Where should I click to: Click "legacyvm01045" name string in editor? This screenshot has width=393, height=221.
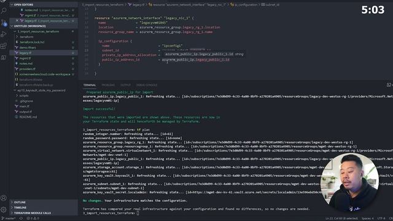tap(154, 23)
